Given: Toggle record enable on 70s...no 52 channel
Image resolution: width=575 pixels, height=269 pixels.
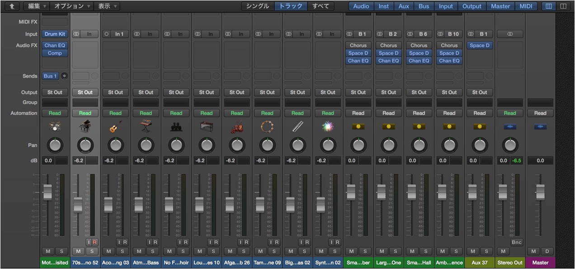Looking at the screenshot, I should (x=95, y=242).
